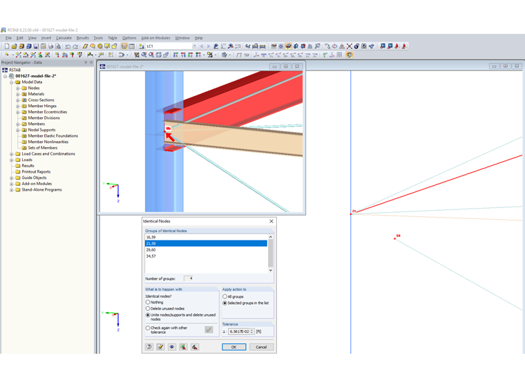Click the help icon in Identical Nodes dialog

(x=149, y=347)
